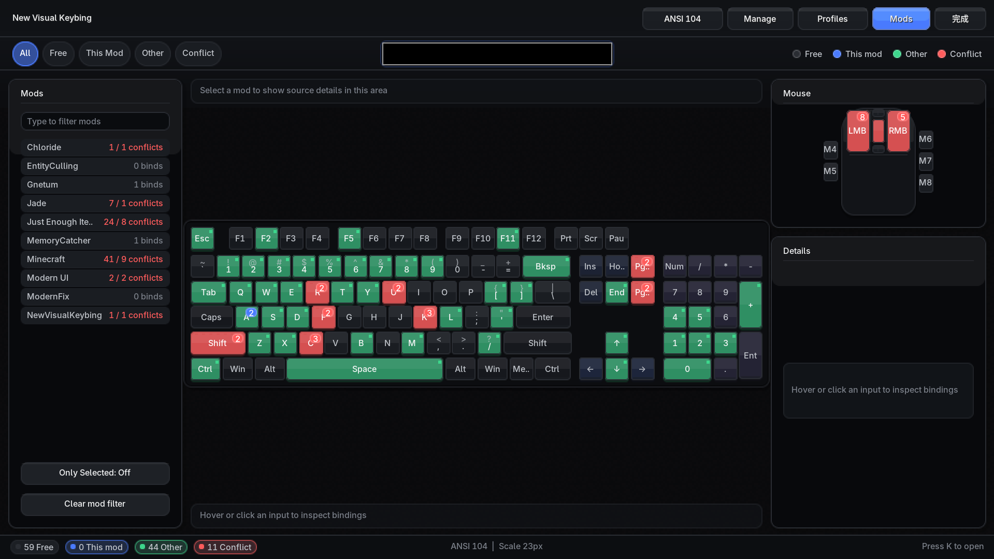The height and width of the screenshot is (559, 994).
Task: Click the numpad plus key
Action: [751, 305]
